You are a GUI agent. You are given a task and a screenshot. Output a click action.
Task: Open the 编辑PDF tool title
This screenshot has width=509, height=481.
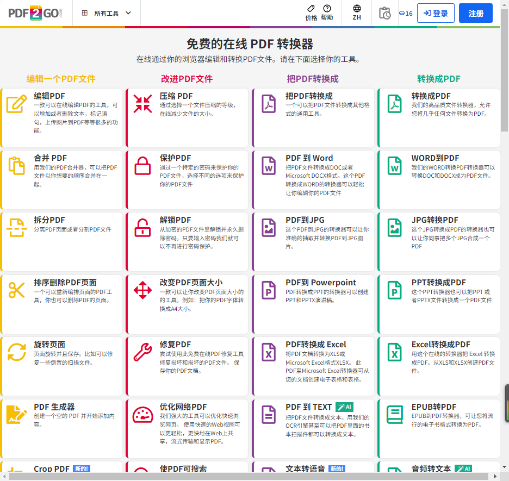(x=49, y=96)
